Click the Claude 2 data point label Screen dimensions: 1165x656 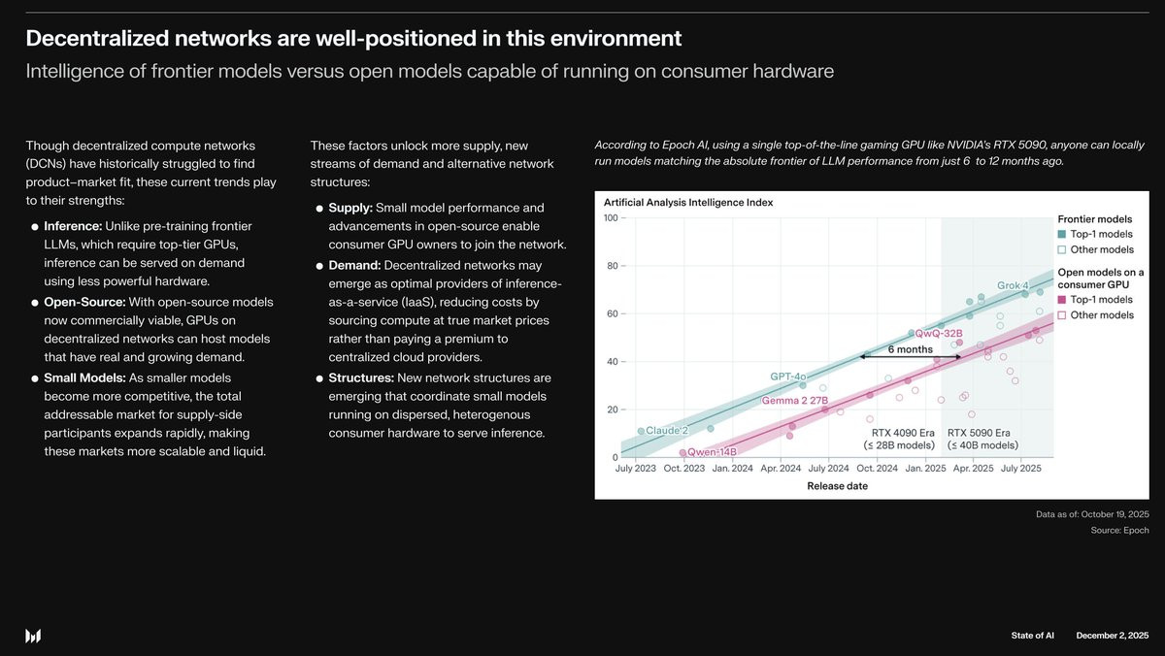666,430
